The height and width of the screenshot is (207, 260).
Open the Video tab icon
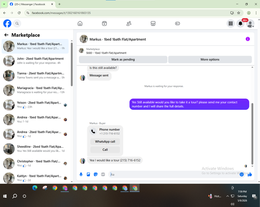point(105,23)
